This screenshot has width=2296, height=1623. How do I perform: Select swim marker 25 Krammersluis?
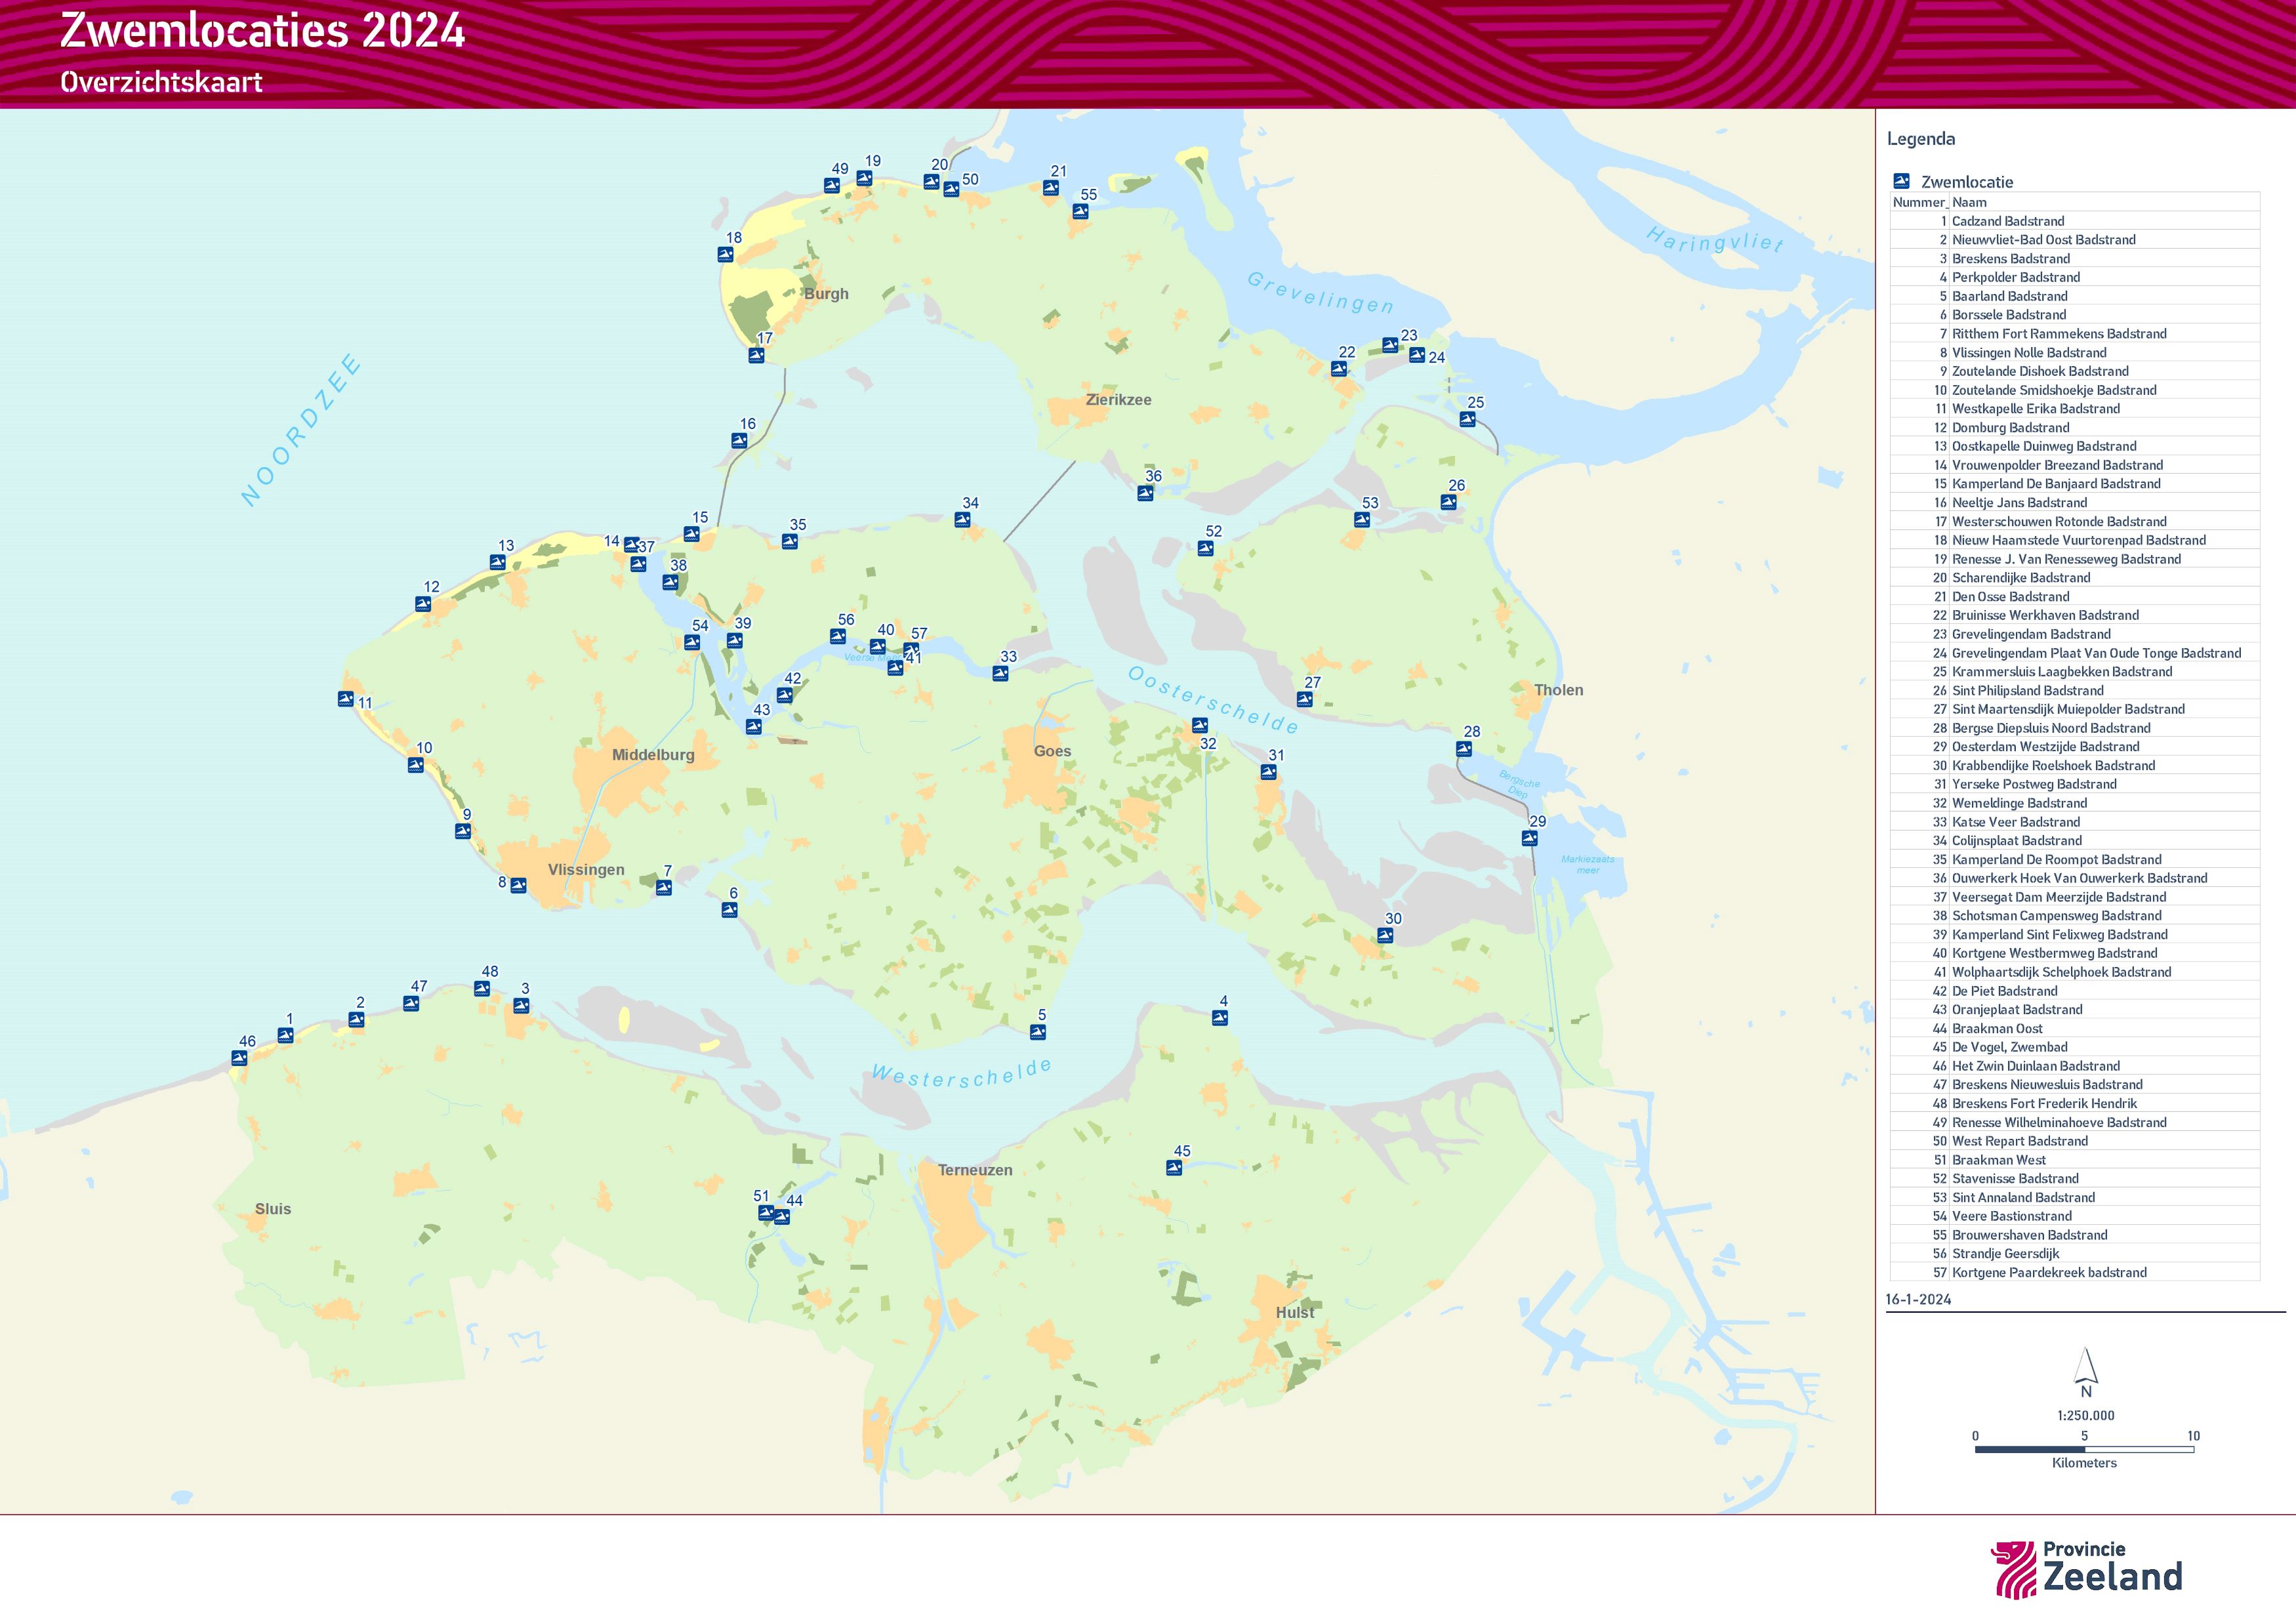(x=1467, y=419)
